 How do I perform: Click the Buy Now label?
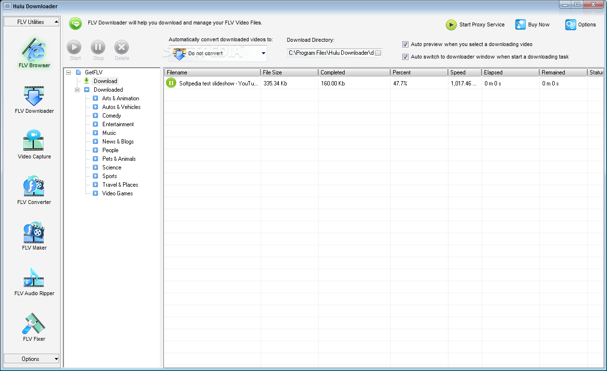[539, 24]
